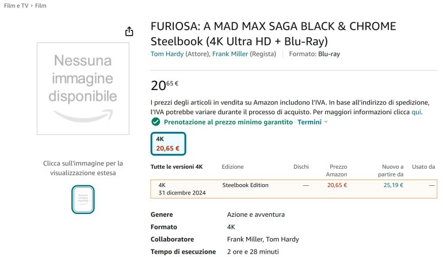Select the small thumbnail below the image

point(83,199)
